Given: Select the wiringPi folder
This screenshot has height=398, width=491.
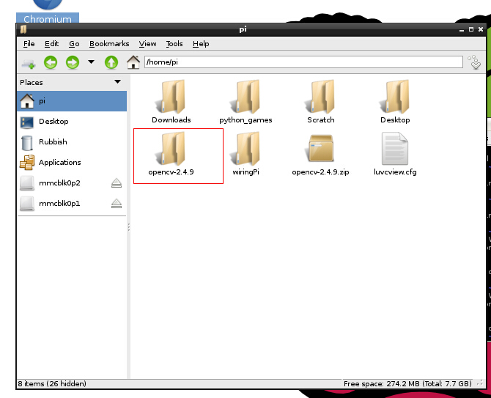Looking at the screenshot, I should click(x=246, y=154).
